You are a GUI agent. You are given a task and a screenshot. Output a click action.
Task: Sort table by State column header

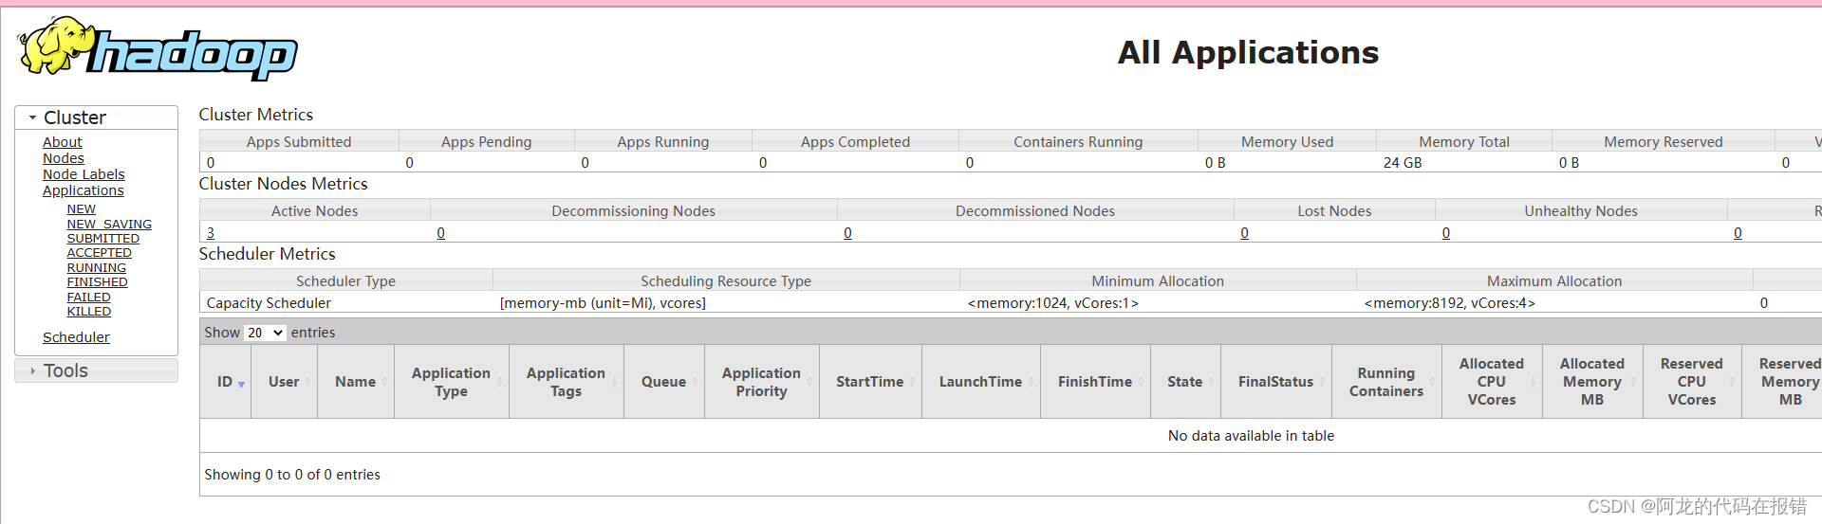(1184, 382)
